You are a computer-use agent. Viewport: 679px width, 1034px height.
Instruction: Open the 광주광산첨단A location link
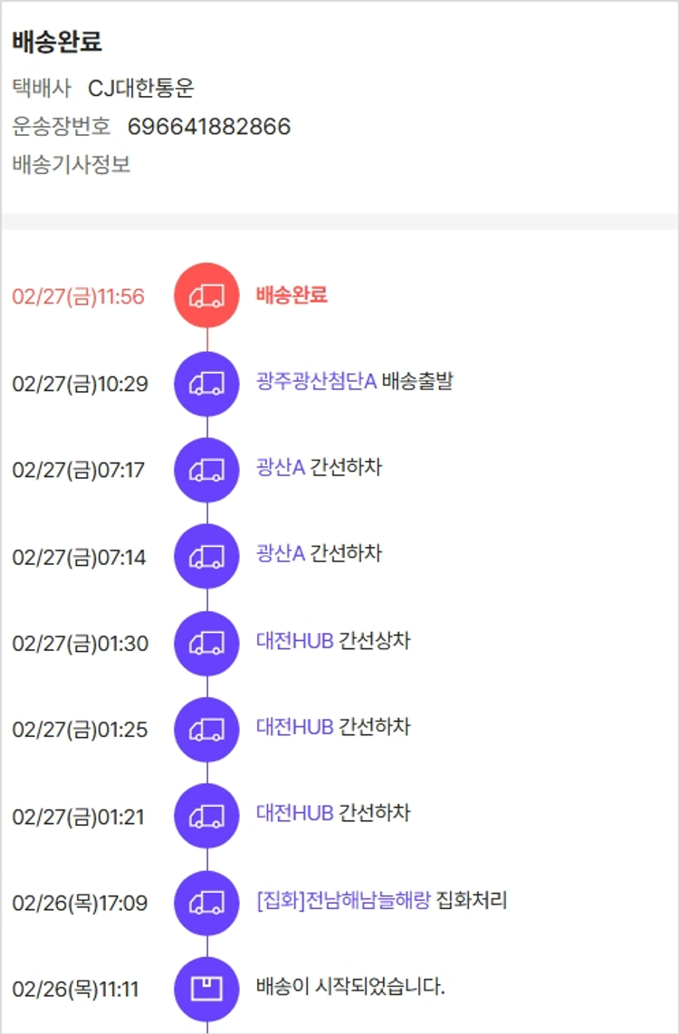[316, 382]
